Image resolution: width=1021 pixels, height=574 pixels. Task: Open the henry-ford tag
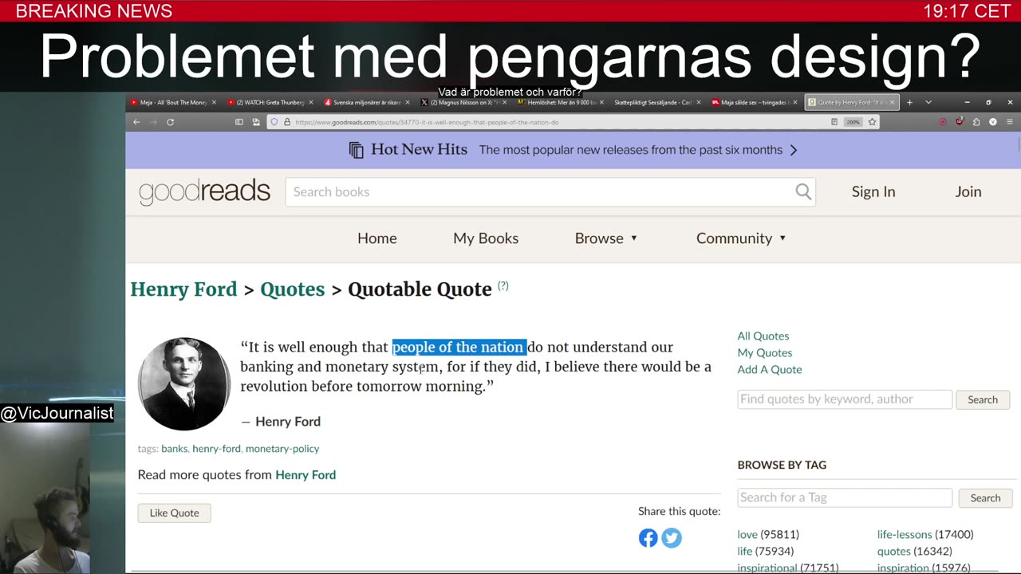(x=216, y=449)
